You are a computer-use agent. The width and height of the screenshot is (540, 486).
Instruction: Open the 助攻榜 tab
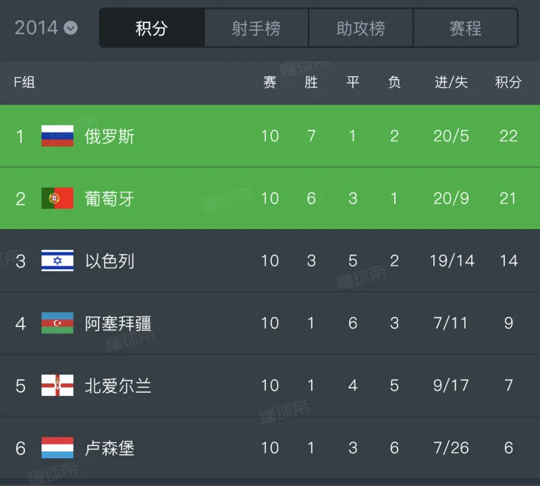360,28
